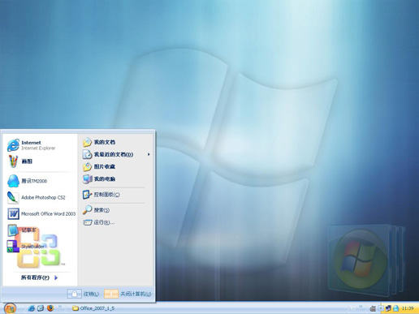Launch the StyleBuilder icon
419x314 pixels.
coord(13,247)
